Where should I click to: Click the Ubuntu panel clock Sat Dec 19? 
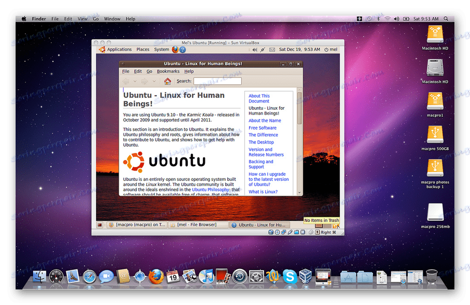[299, 49]
